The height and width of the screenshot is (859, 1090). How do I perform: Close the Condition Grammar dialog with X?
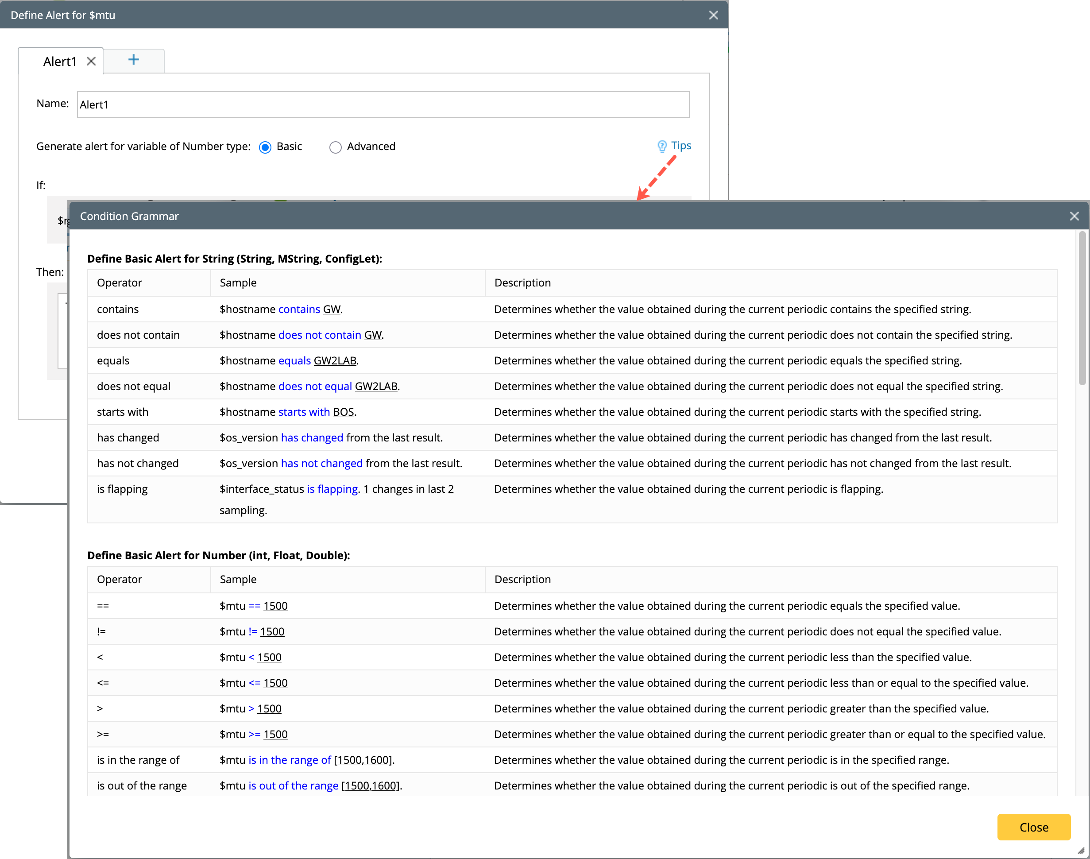point(1074,216)
